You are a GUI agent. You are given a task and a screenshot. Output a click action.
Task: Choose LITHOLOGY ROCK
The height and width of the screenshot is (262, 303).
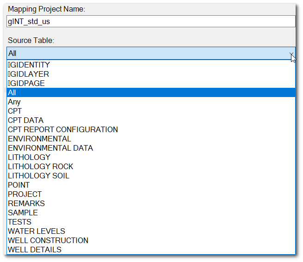tap(151, 166)
